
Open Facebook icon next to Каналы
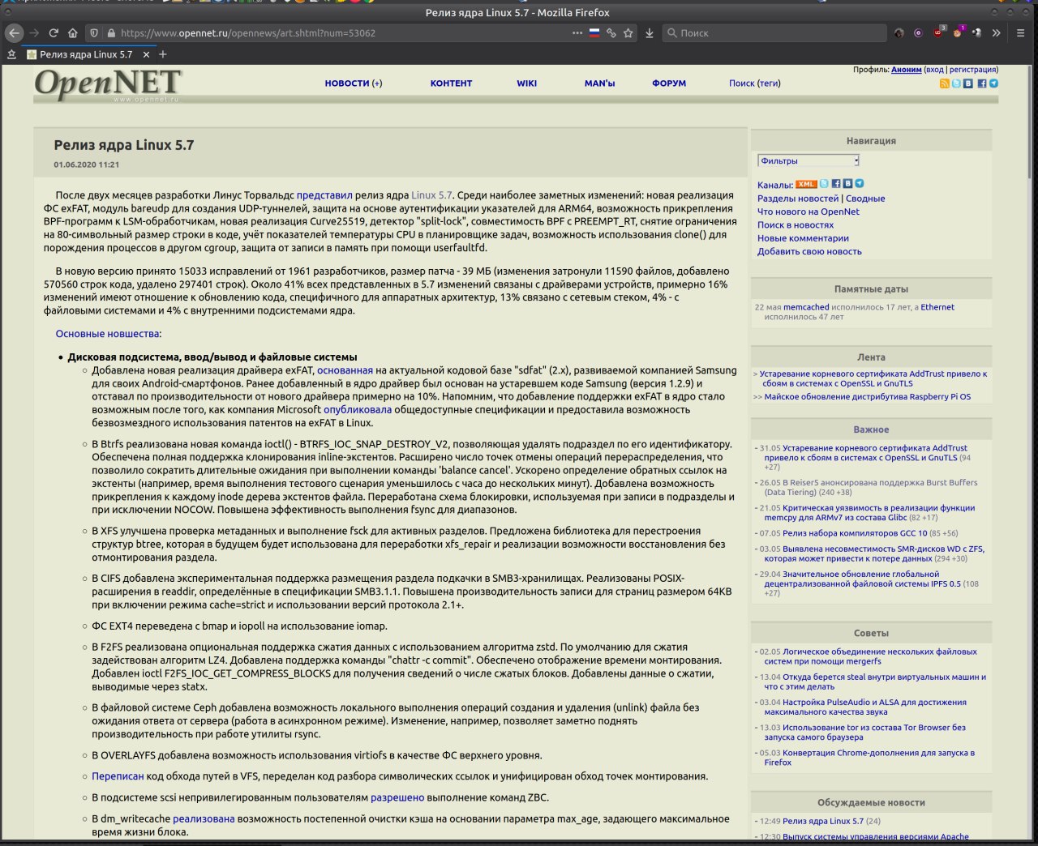pyautogui.click(x=836, y=184)
